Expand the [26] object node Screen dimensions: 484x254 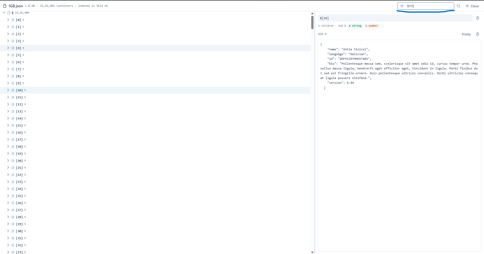tap(8, 203)
